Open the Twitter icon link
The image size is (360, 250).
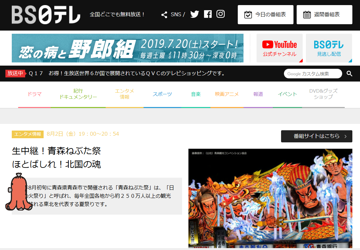(194, 14)
